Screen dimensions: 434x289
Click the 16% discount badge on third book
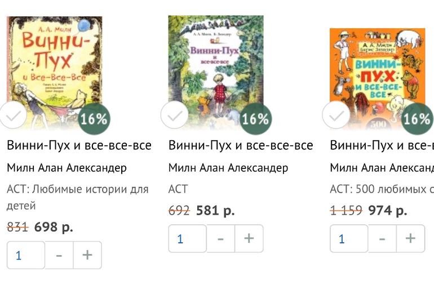click(x=417, y=119)
